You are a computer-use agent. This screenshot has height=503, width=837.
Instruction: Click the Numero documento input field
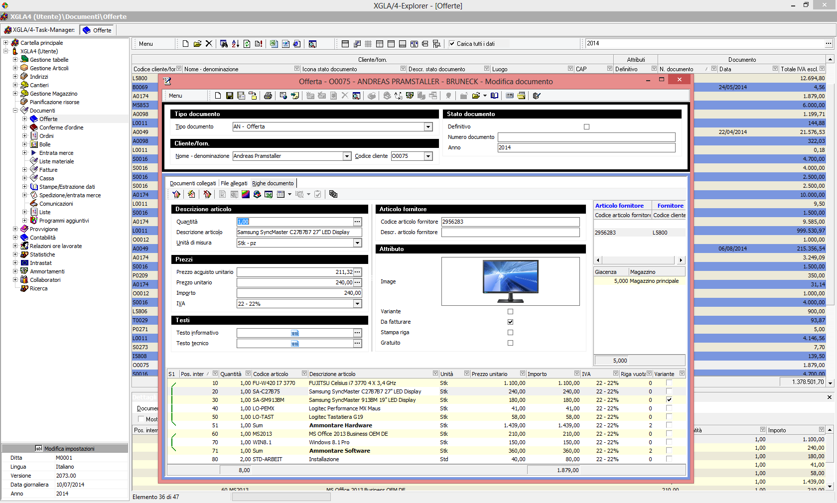[x=586, y=137]
